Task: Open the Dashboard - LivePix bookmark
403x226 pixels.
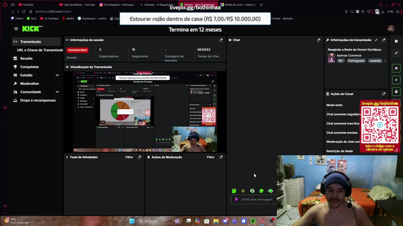Action: click(92, 19)
